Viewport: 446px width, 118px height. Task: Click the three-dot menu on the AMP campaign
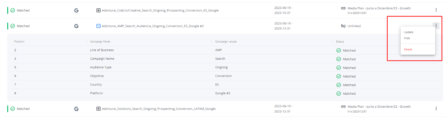click(436, 26)
